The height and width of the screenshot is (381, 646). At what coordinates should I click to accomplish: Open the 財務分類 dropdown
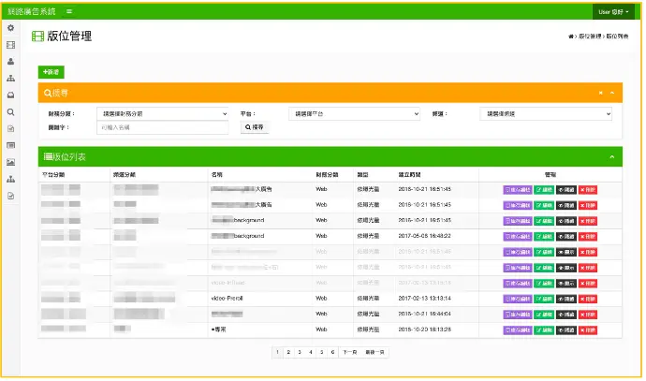163,113
